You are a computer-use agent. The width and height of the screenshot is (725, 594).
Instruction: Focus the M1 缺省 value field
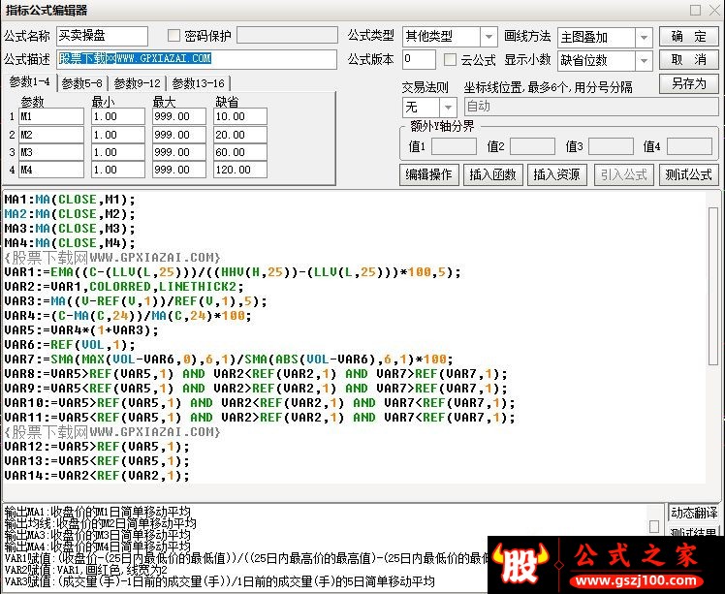pyautogui.click(x=239, y=117)
